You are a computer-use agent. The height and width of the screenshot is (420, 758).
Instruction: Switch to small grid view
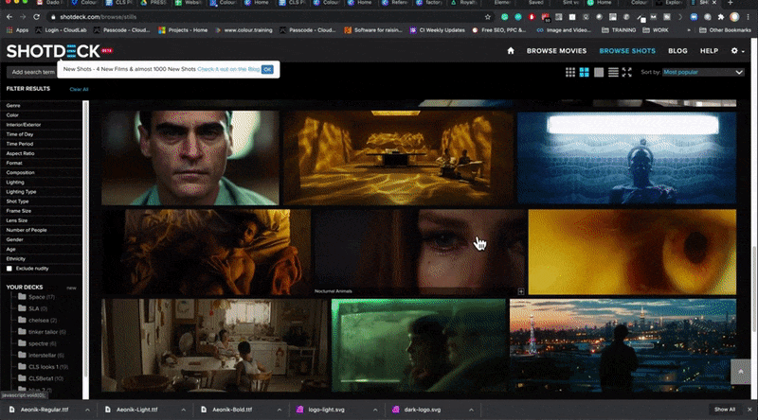click(570, 72)
